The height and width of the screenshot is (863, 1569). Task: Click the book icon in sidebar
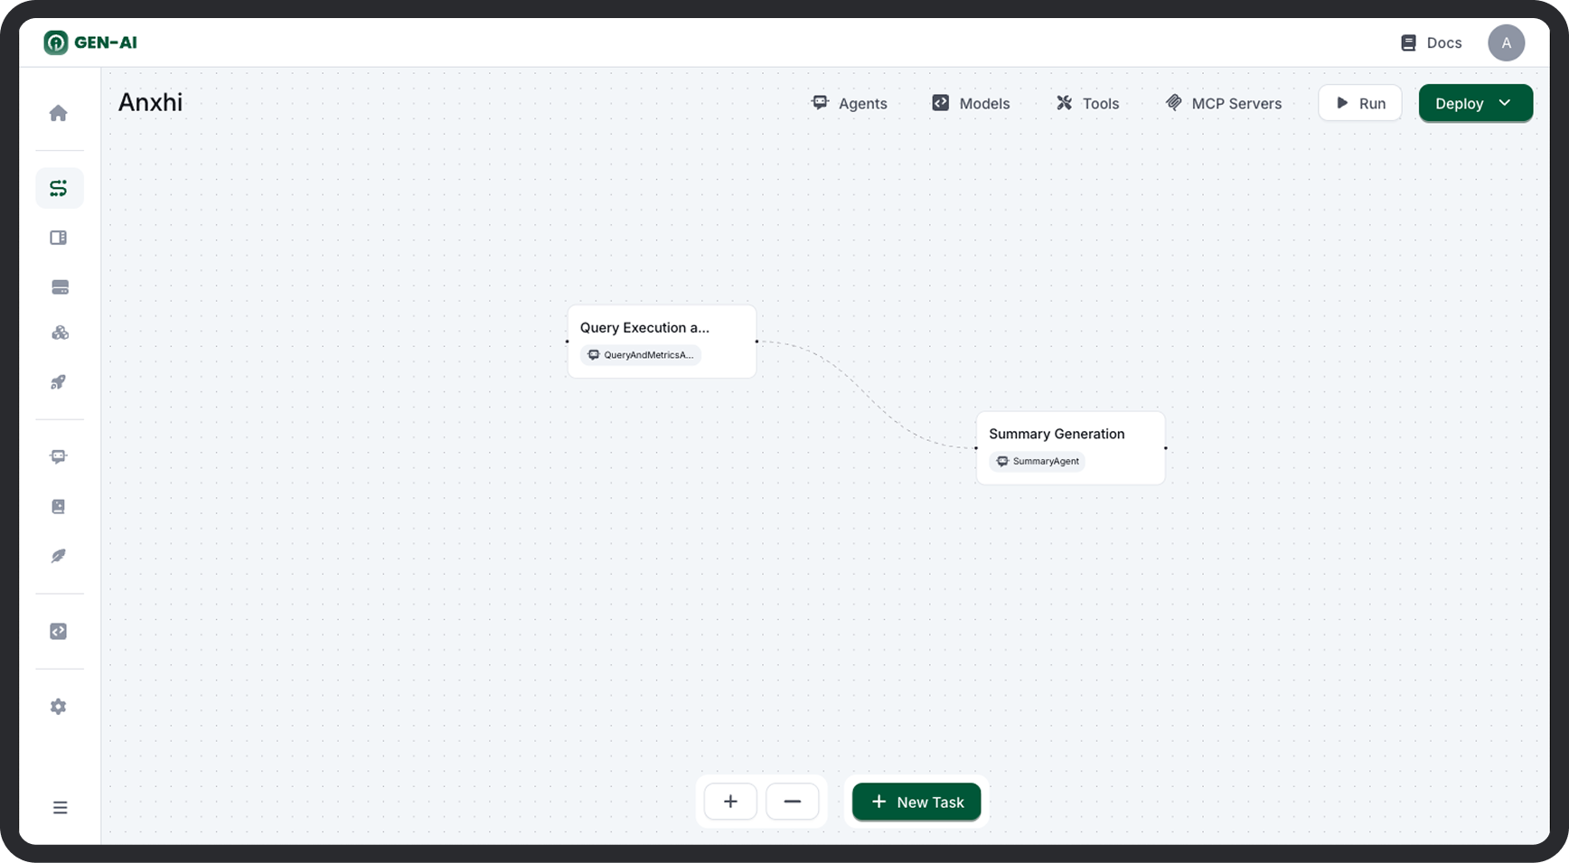pos(59,507)
